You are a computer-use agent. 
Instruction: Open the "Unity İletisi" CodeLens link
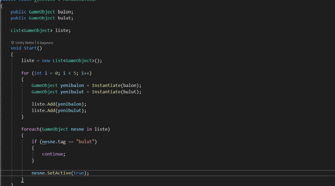pos(25,43)
